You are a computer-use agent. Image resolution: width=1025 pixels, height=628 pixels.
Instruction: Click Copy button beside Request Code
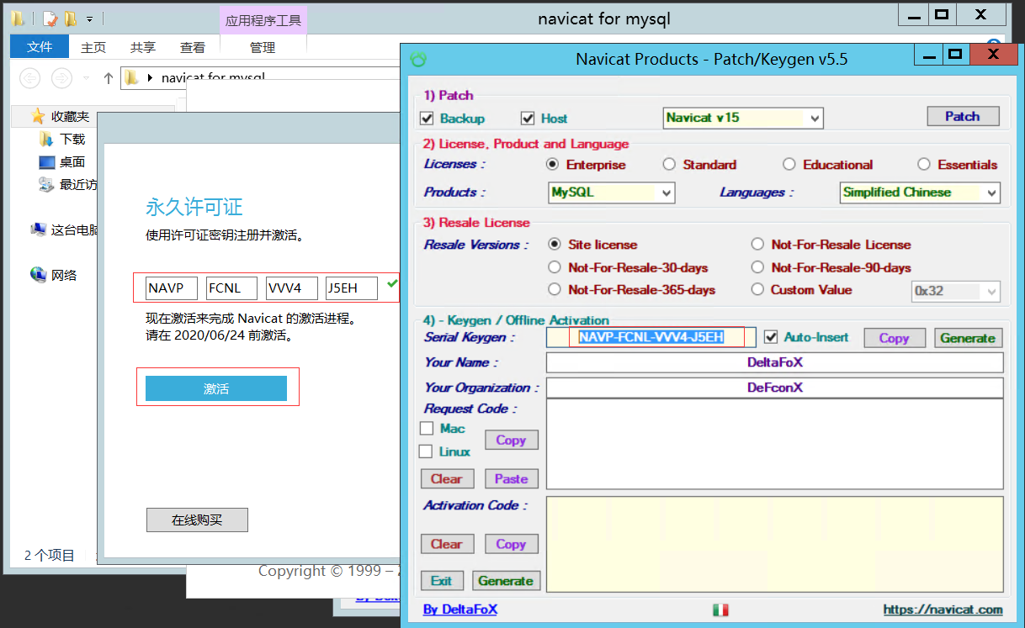511,440
